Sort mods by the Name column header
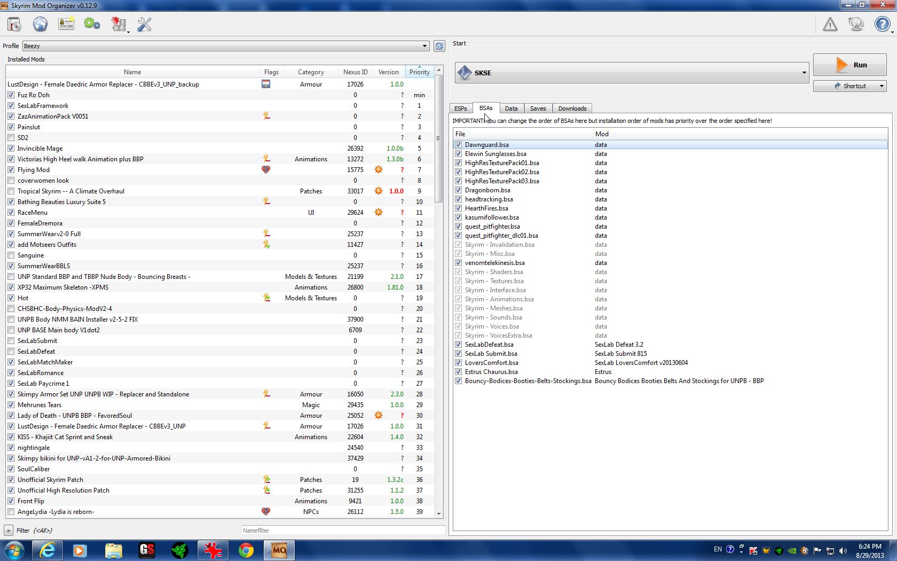 click(132, 72)
